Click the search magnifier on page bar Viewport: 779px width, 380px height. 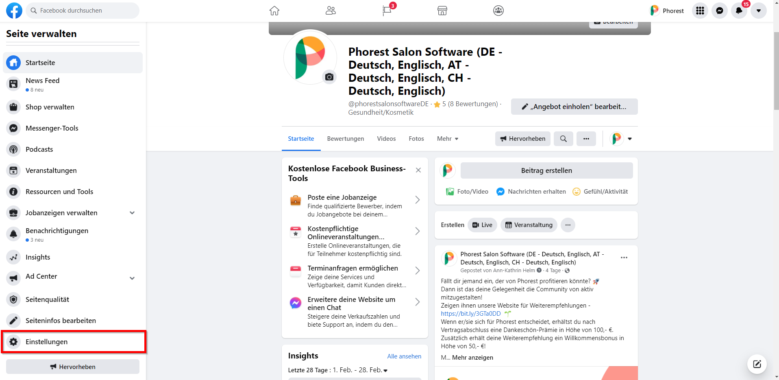pos(563,139)
